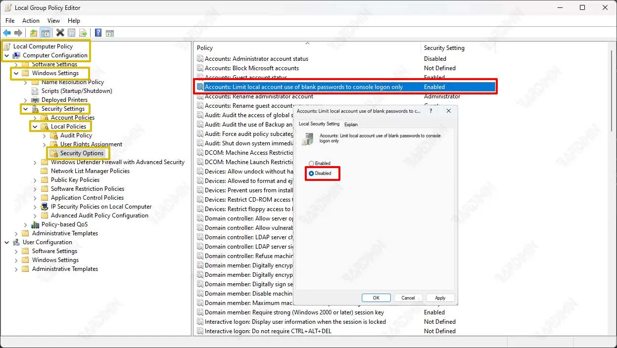617x348 pixels.
Task: Click the Apply button in dialog
Action: point(440,298)
